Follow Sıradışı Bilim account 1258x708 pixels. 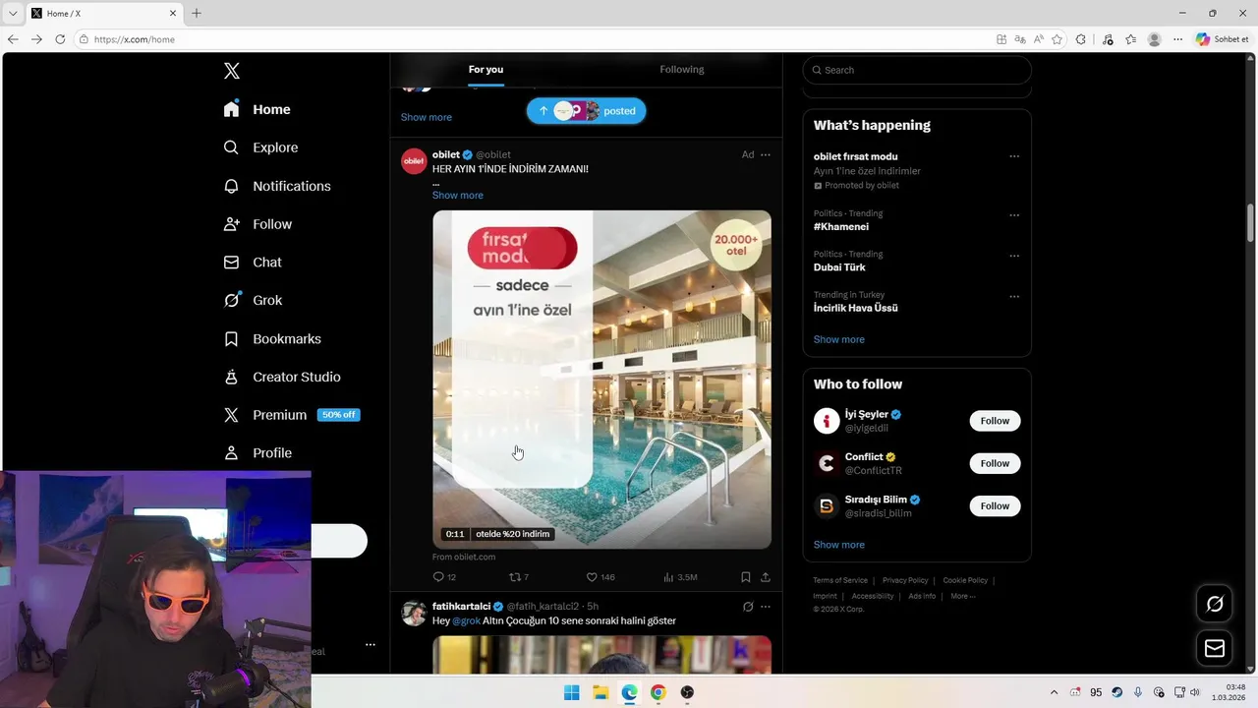(x=995, y=505)
